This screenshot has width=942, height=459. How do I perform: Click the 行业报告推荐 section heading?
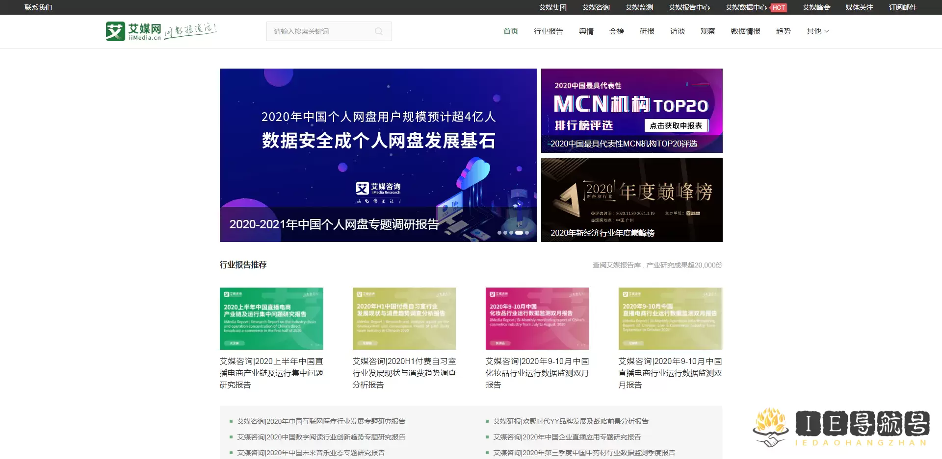pyautogui.click(x=243, y=265)
